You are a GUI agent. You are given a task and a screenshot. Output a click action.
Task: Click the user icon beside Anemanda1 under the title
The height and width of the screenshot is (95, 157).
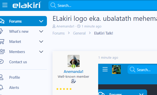point(54,26)
